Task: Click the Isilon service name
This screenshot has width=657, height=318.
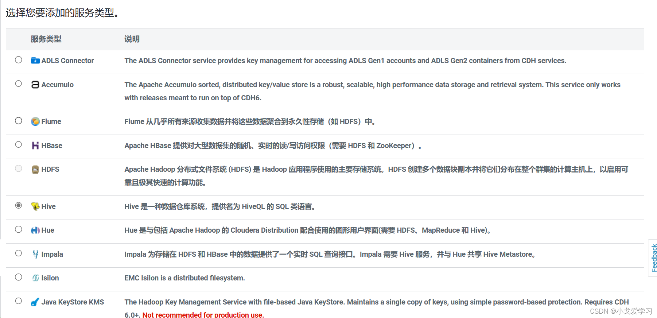Action: [50, 278]
